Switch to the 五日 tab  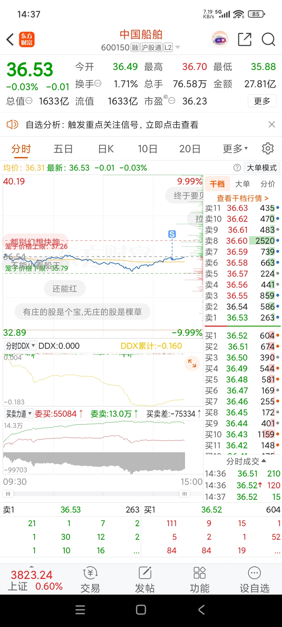[63, 149]
